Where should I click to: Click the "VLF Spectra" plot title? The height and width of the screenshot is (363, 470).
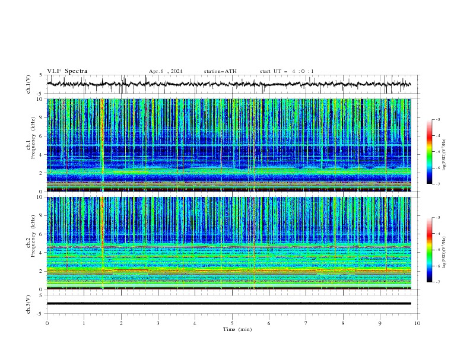(67, 71)
